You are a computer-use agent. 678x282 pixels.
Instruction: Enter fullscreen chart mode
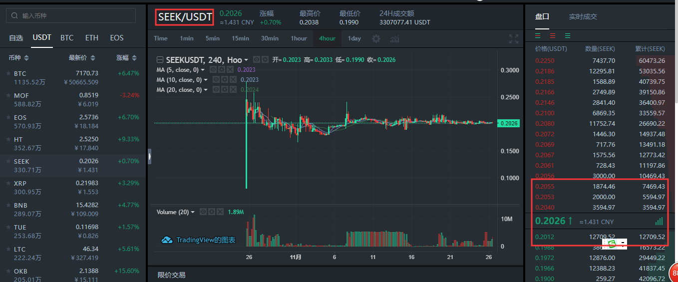tap(513, 38)
